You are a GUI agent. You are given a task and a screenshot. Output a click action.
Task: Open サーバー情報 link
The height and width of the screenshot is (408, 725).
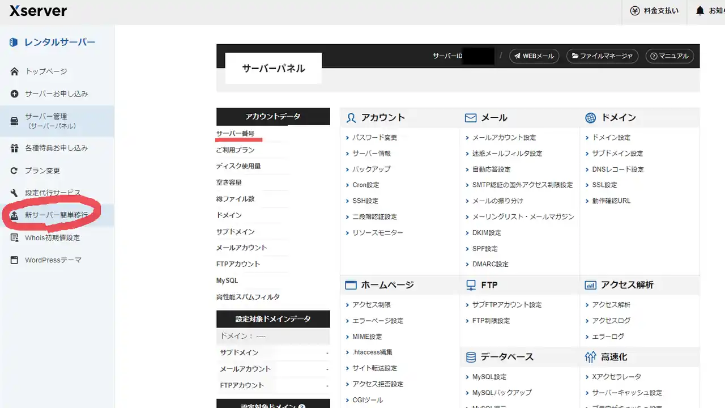[372, 154]
